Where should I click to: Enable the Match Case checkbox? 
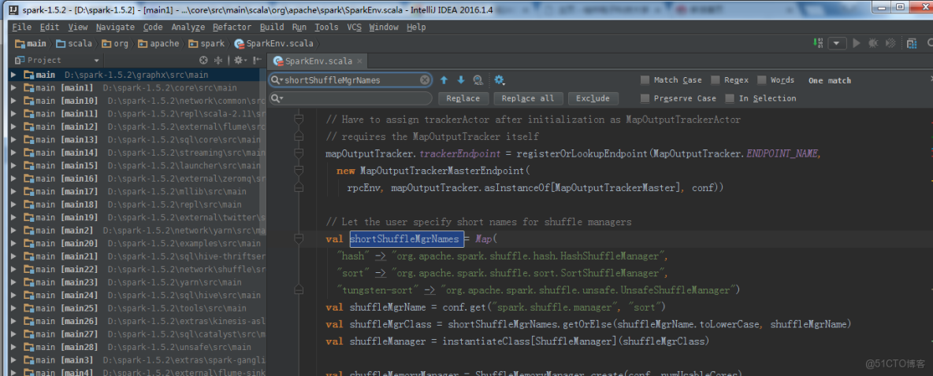coord(645,80)
